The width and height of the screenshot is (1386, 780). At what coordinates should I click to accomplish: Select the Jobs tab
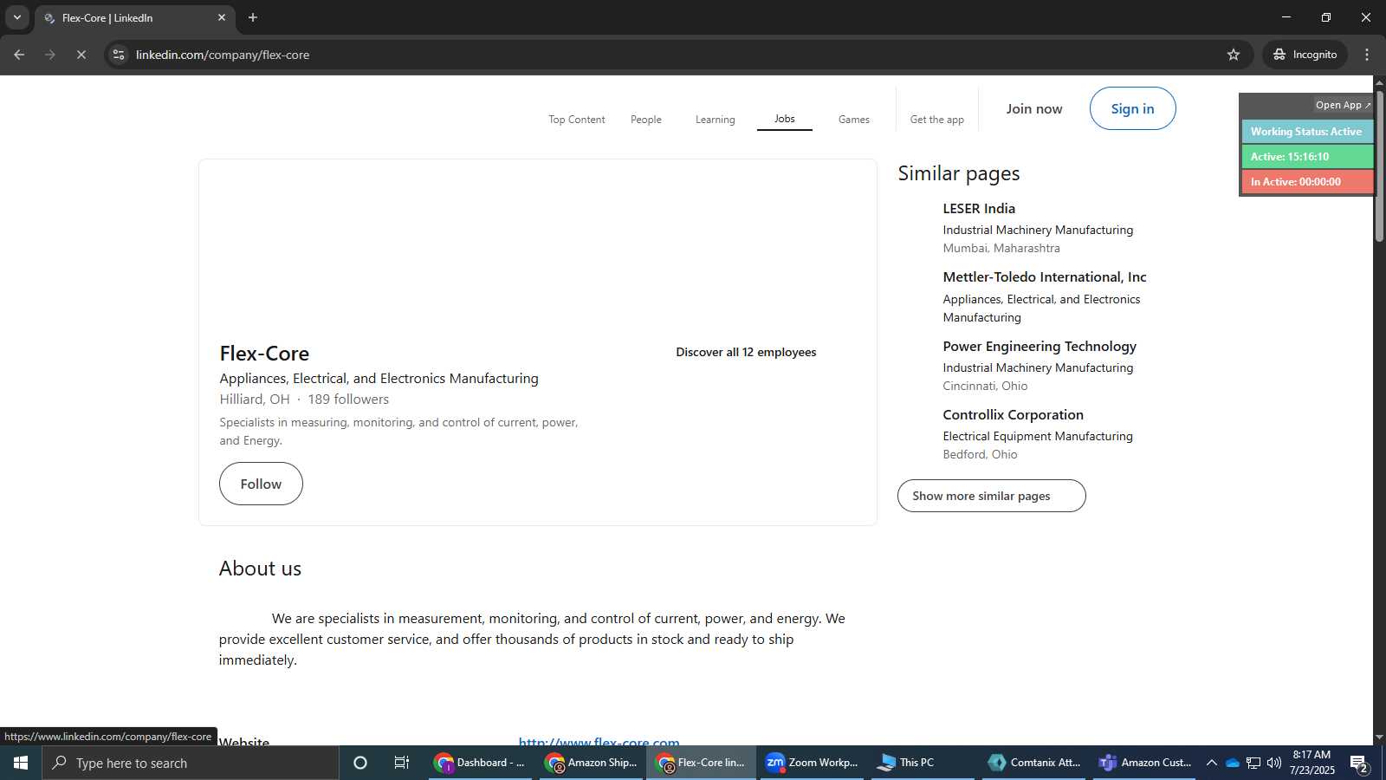point(784,119)
